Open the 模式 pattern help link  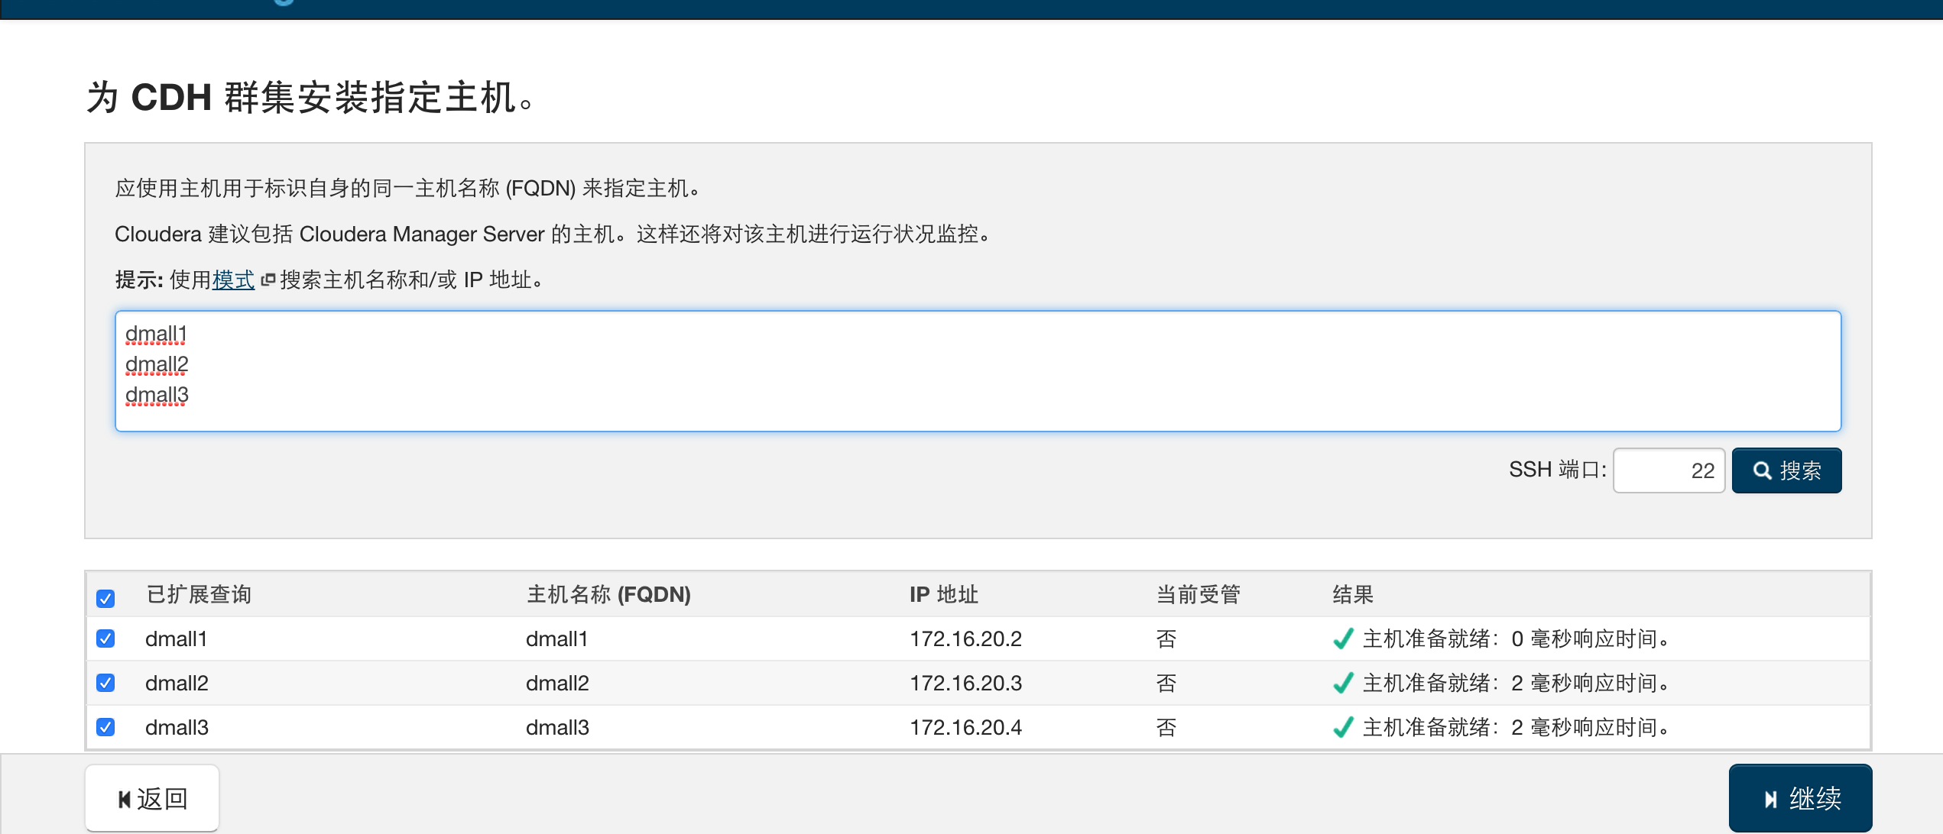[233, 280]
